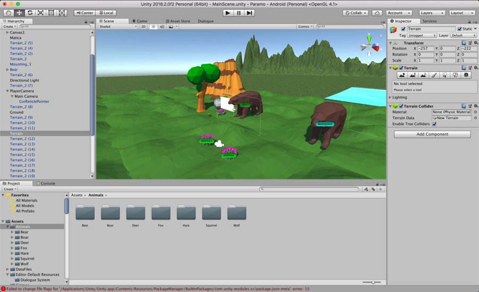Open the Dialogue tab

pyautogui.click(x=205, y=21)
